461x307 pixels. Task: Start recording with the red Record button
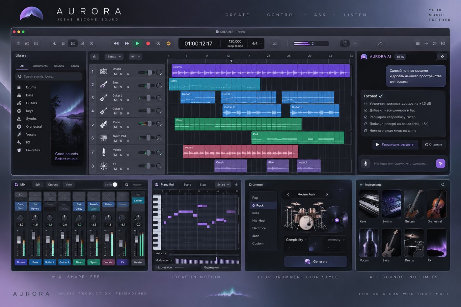pos(148,43)
